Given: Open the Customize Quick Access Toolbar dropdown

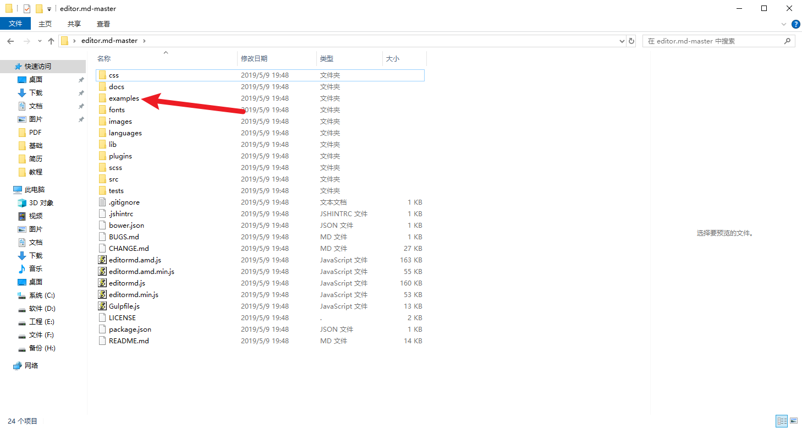Looking at the screenshot, I should [x=49, y=9].
